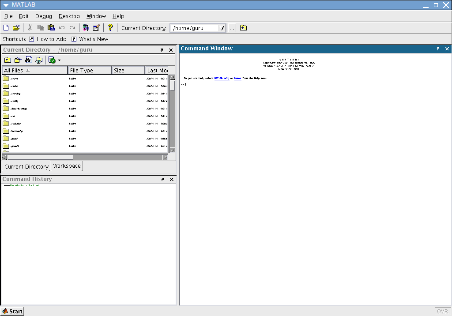
Task: Click the Demos link in Command Window
Action: click(237, 78)
